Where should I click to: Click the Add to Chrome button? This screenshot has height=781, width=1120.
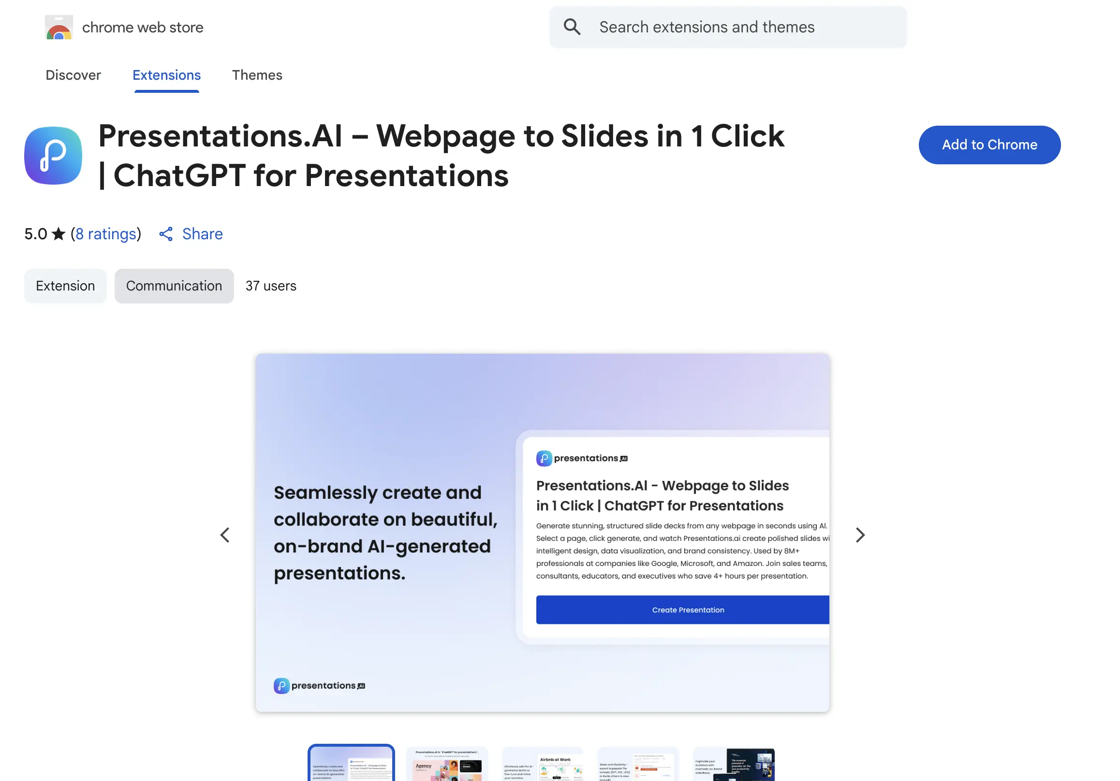point(989,145)
